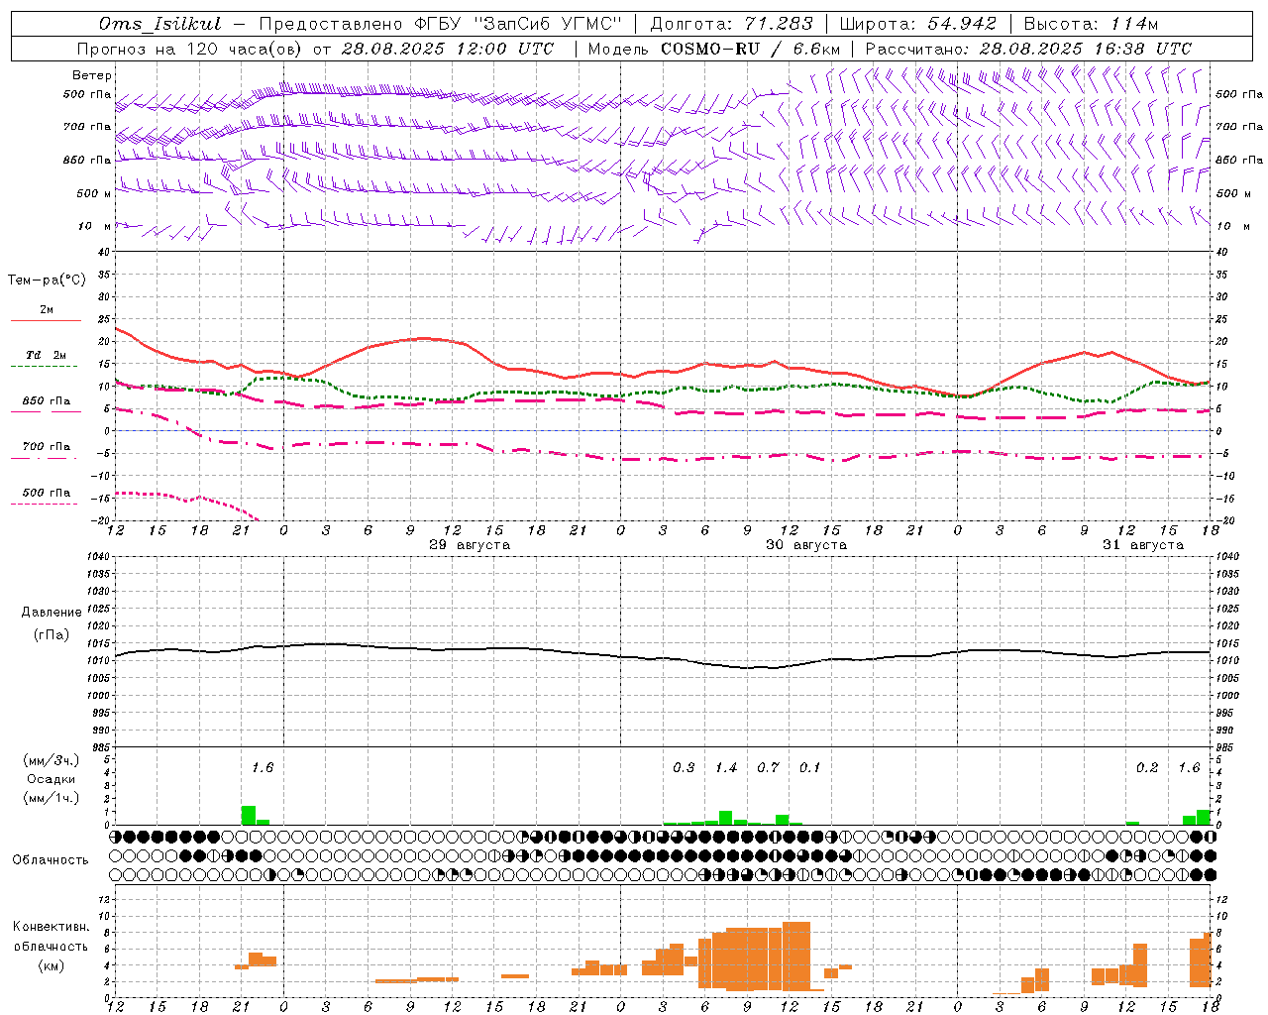Click the '(мм/1ч.)' precipitation unit label

[52, 798]
